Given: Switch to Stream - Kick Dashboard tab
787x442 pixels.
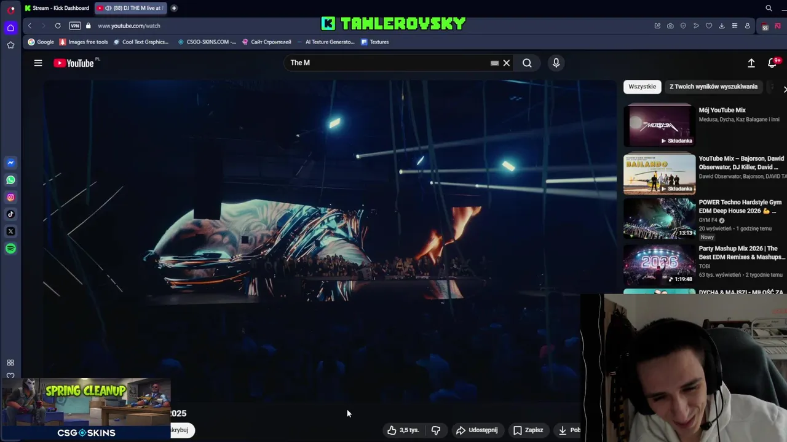Looking at the screenshot, I should point(57,8).
